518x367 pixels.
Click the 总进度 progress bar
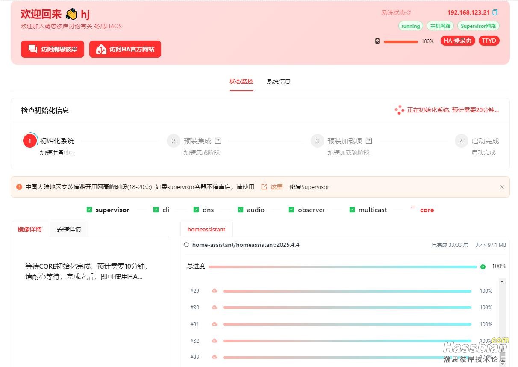343,266
